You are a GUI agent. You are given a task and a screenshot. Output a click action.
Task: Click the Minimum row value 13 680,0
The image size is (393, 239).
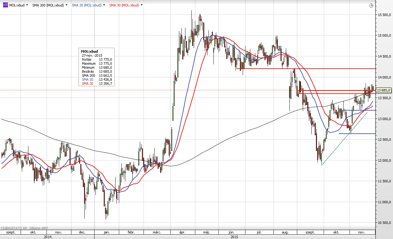pyautogui.click(x=105, y=67)
